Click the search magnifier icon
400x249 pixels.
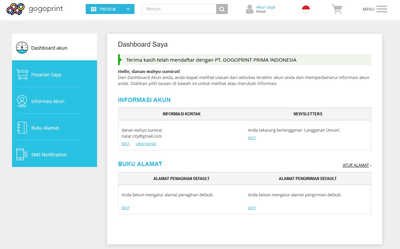(x=222, y=9)
